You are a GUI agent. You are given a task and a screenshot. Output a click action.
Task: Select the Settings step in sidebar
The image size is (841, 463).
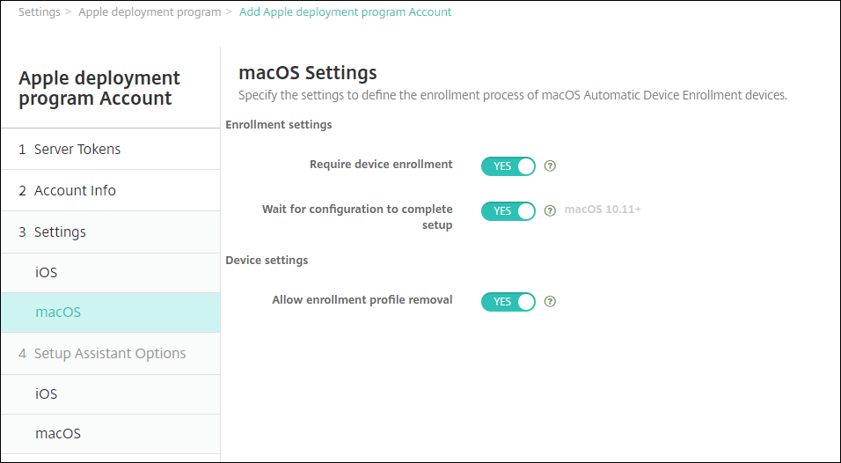52,232
